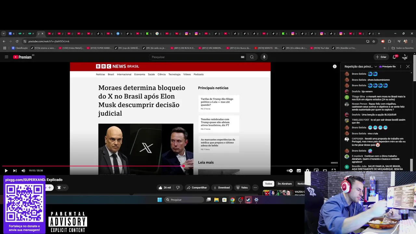This screenshot has width=416, height=234.
Task: Show video info card icon
Action: point(334,66)
